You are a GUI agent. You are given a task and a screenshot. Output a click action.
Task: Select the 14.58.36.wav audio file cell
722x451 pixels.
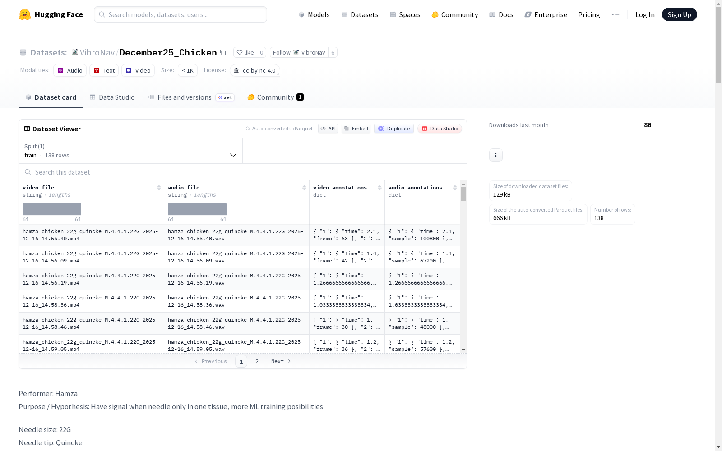[236, 301]
